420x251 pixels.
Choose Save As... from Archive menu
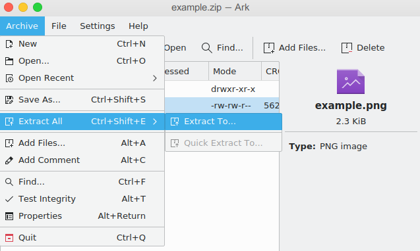[x=82, y=100]
